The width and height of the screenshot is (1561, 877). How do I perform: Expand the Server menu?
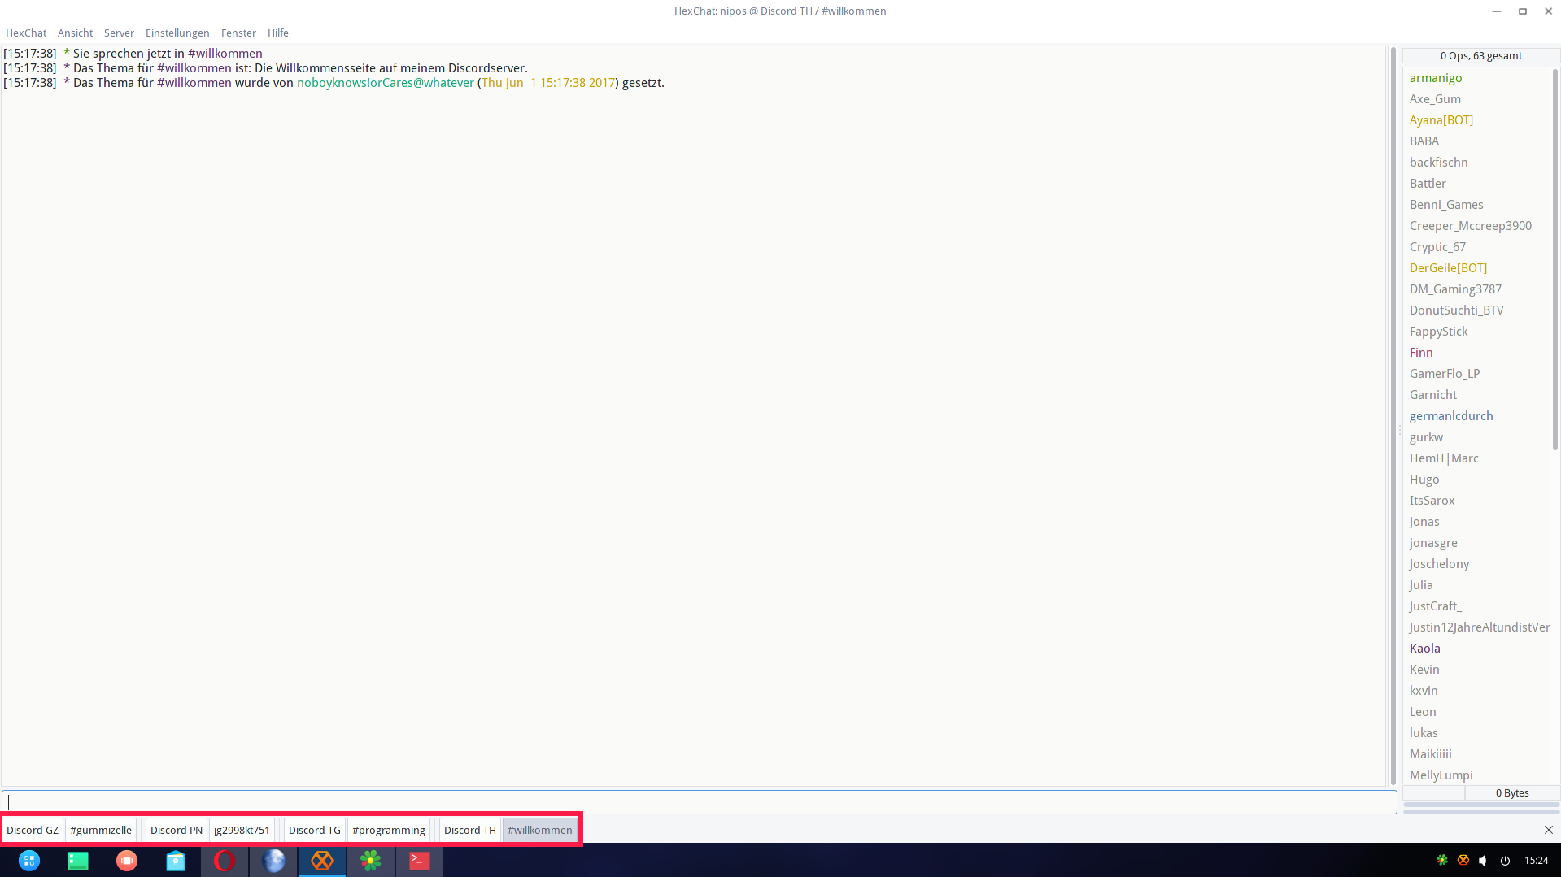(x=119, y=33)
